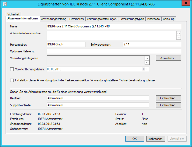Click down arrow in Verwaltungskategorien list

pos(147,62)
